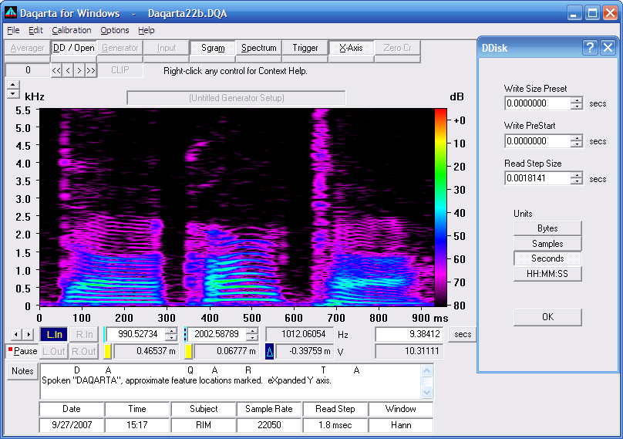Decrease the 2002.58789 cursor value

pos(252,338)
